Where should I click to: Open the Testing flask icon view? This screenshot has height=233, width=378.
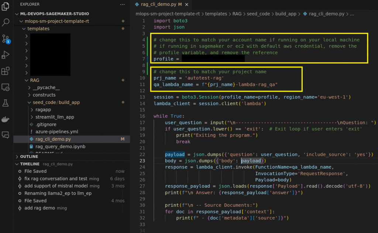coord(6,103)
